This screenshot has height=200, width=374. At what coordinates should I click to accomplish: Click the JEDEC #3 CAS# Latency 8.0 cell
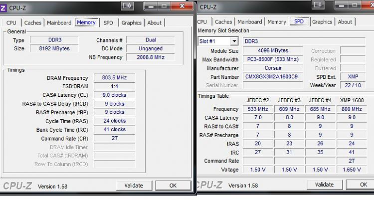[289, 117]
